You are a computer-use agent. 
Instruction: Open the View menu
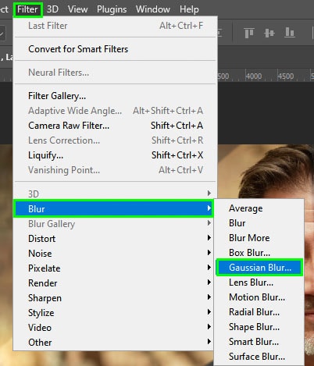tap(77, 9)
